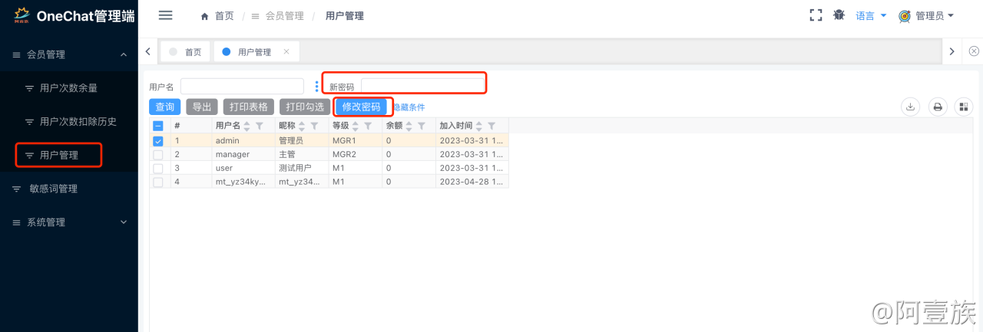Image resolution: width=983 pixels, height=332 pixels.
Task: Open the 语言 language dropdown
Action: coord(871,15)
